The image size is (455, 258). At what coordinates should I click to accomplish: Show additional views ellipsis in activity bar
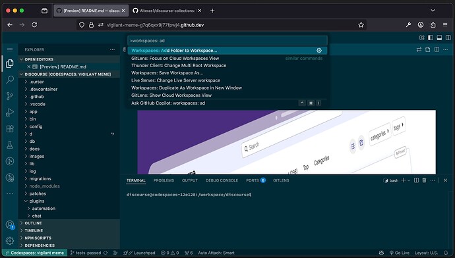10,193
